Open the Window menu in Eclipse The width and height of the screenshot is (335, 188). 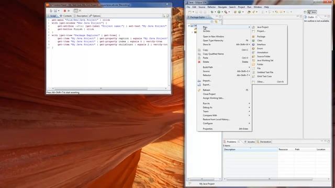(x=258, y=7)
